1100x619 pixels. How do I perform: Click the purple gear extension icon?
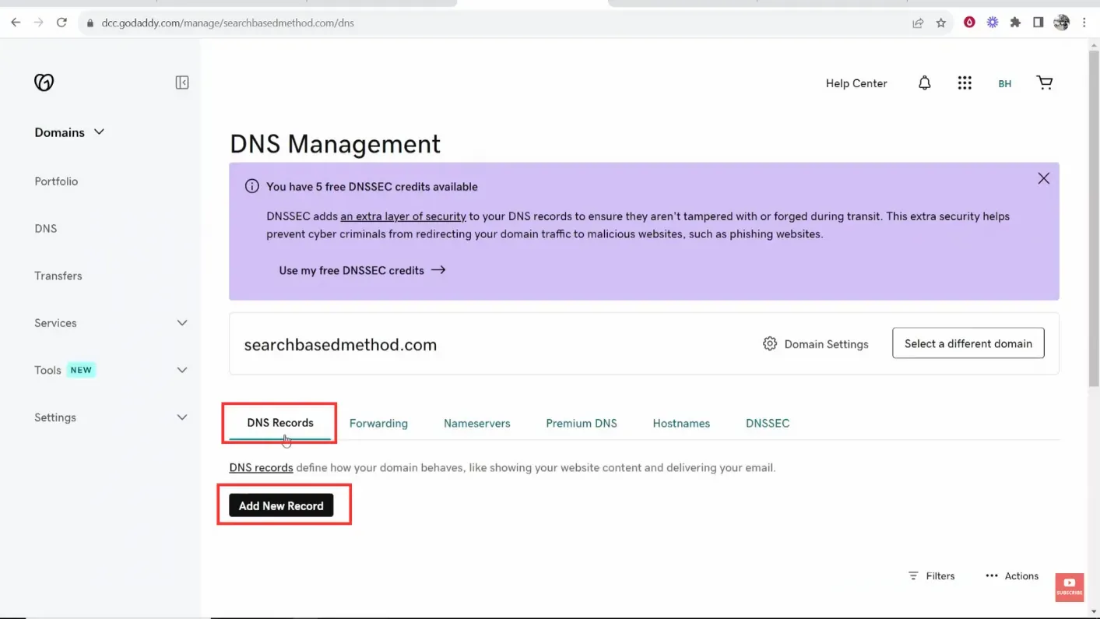click(992, 23)
